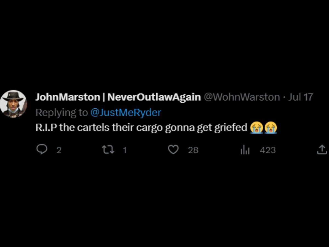Like the tweet with the heart icon
Viewport: 329px width, 247px height.
point(173,150)
